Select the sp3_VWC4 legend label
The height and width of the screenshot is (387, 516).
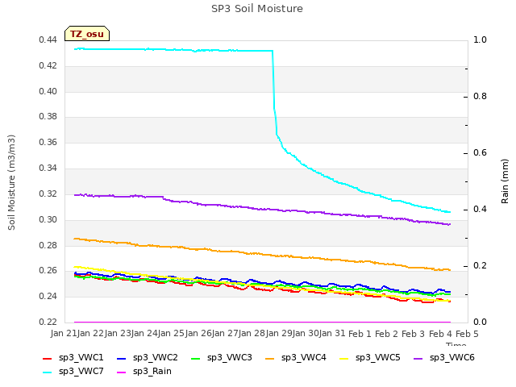(x=304, y=358)
